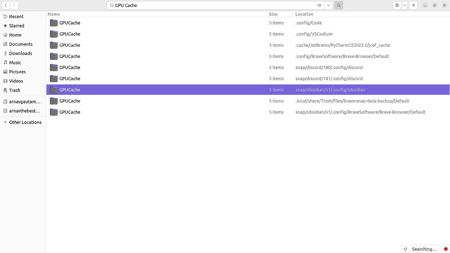Open Recent files in the sidebar
The height and width of the screenshot is (253, 450).
coord(16,16)
